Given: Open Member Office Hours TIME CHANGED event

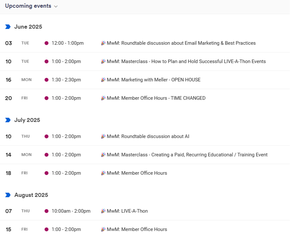Looking at the screenshot, I should (156, 98).
